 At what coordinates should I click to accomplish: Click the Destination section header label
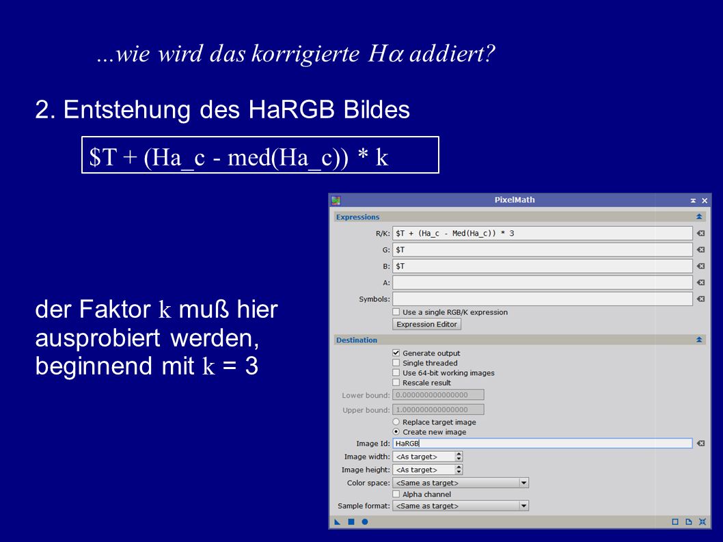(x=357, y=340)
